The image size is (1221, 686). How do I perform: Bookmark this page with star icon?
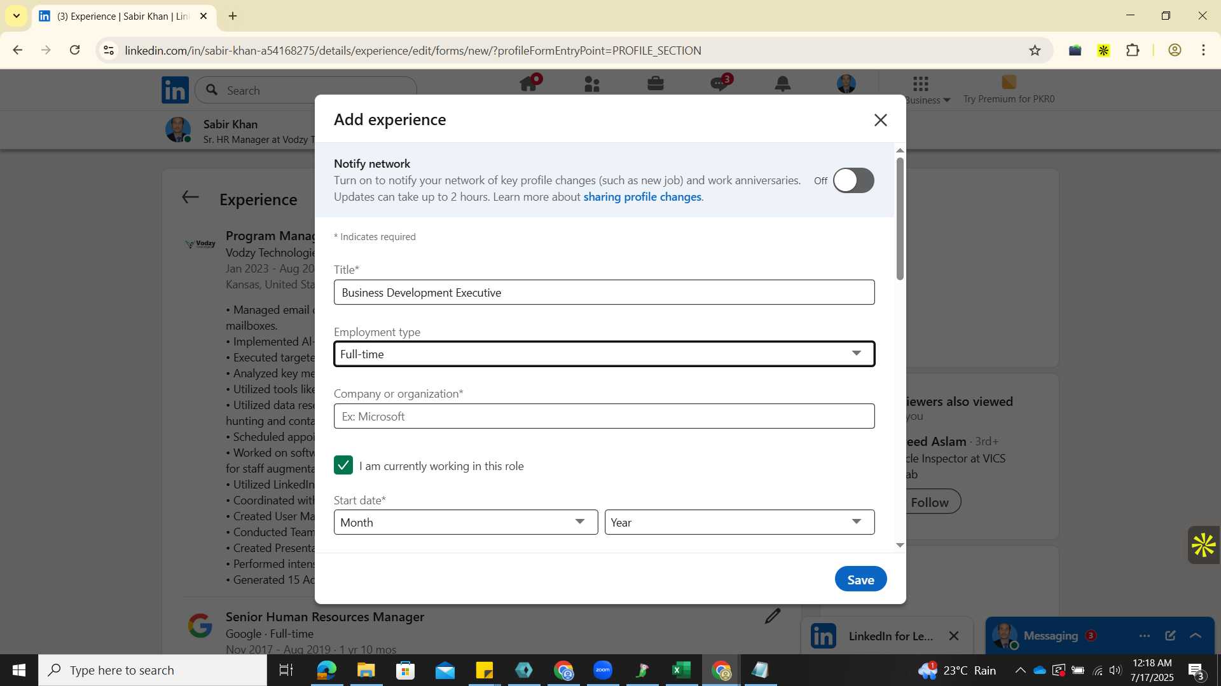(1035, 50)
